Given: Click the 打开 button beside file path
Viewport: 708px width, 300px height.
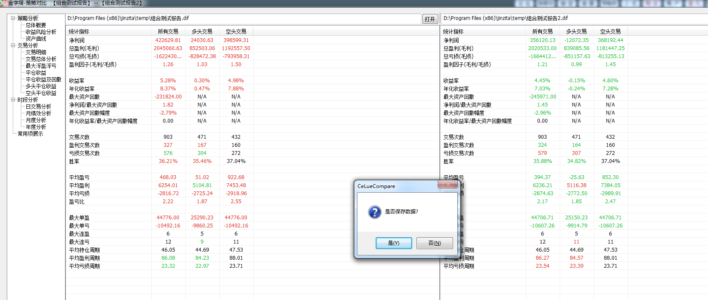Looking at the screenshot, I should (x=430, y=19).
